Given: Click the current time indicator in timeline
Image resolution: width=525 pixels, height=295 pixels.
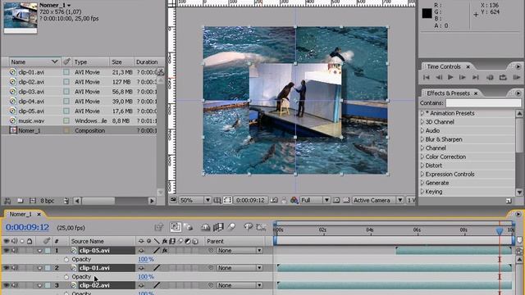Looking at the screenshot, I should click(500, 231).
